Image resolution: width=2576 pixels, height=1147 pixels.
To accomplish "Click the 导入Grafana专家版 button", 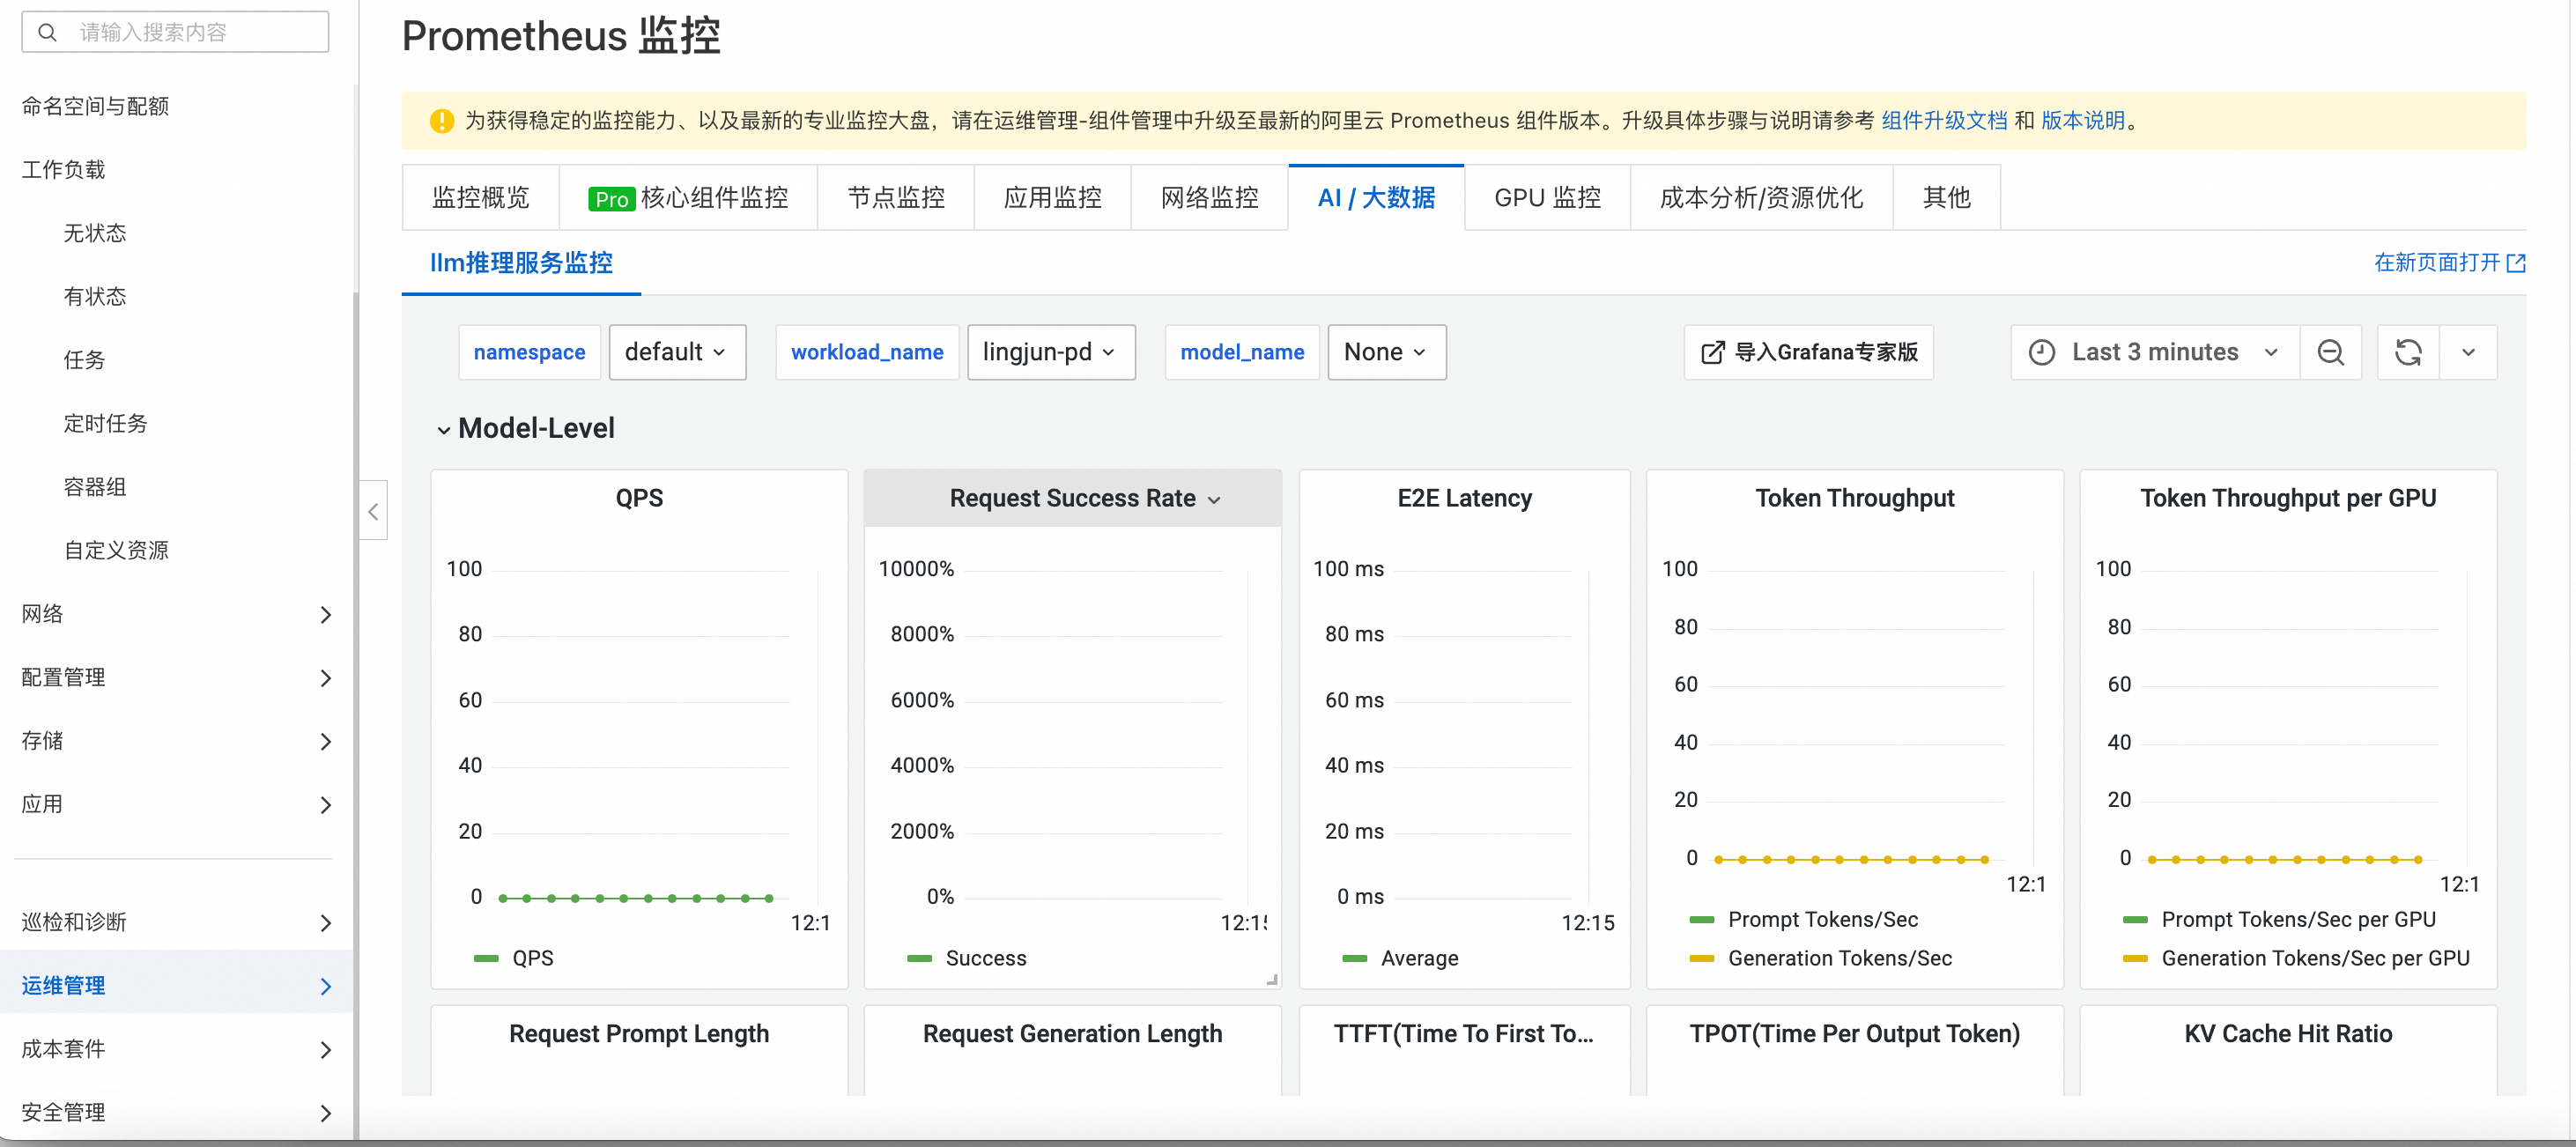I will (1808, 352).
